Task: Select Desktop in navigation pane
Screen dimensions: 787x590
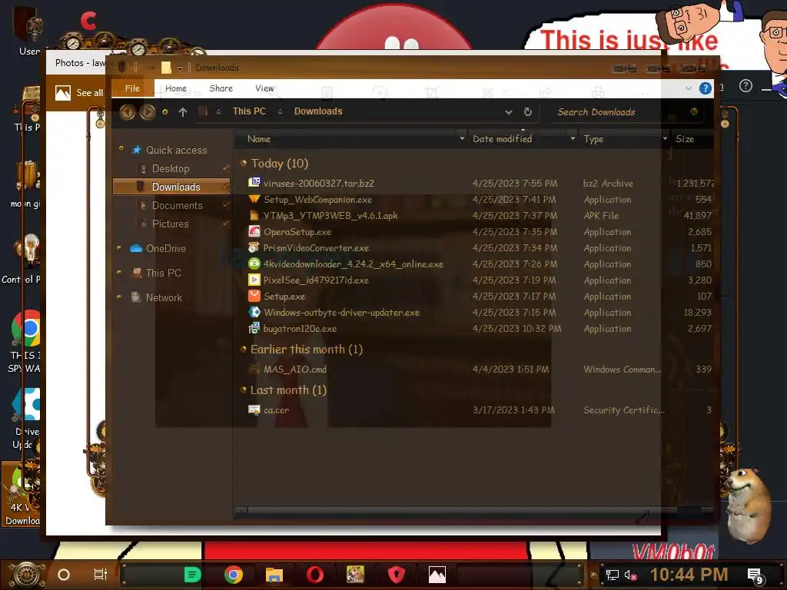Action: tap(171, 168)
